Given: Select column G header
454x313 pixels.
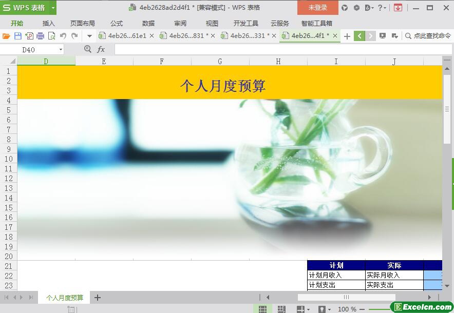Looking at the screenshot, I should [220, 61].
